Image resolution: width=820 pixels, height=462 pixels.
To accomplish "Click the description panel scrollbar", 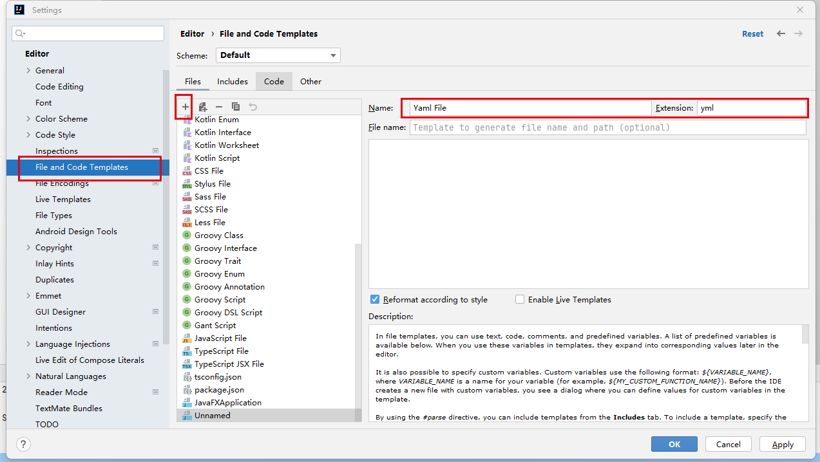I will pos(805,334).
